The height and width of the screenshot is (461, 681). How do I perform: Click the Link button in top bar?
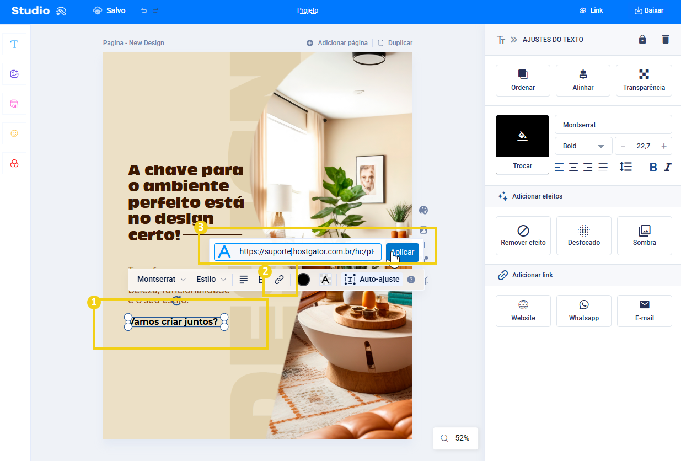click(591, 10)
